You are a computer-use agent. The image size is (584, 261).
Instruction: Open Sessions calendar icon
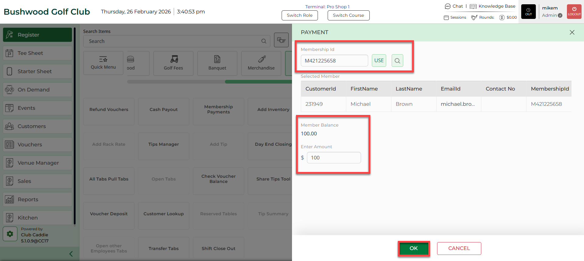tap(446, 17)
